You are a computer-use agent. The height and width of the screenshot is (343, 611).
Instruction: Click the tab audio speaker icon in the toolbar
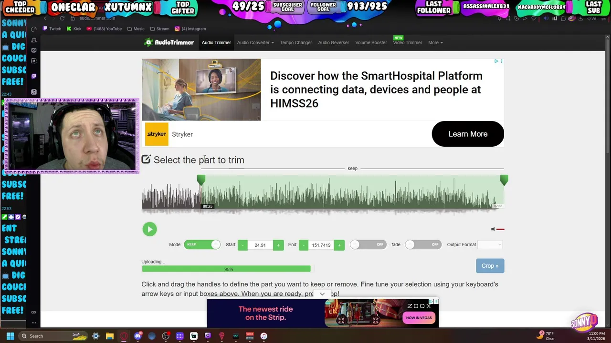(546, 18)
